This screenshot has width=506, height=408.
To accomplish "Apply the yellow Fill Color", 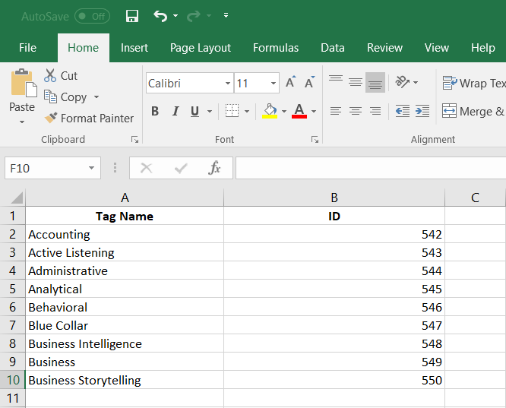I will pyautogui.click(x=270, y=111).
